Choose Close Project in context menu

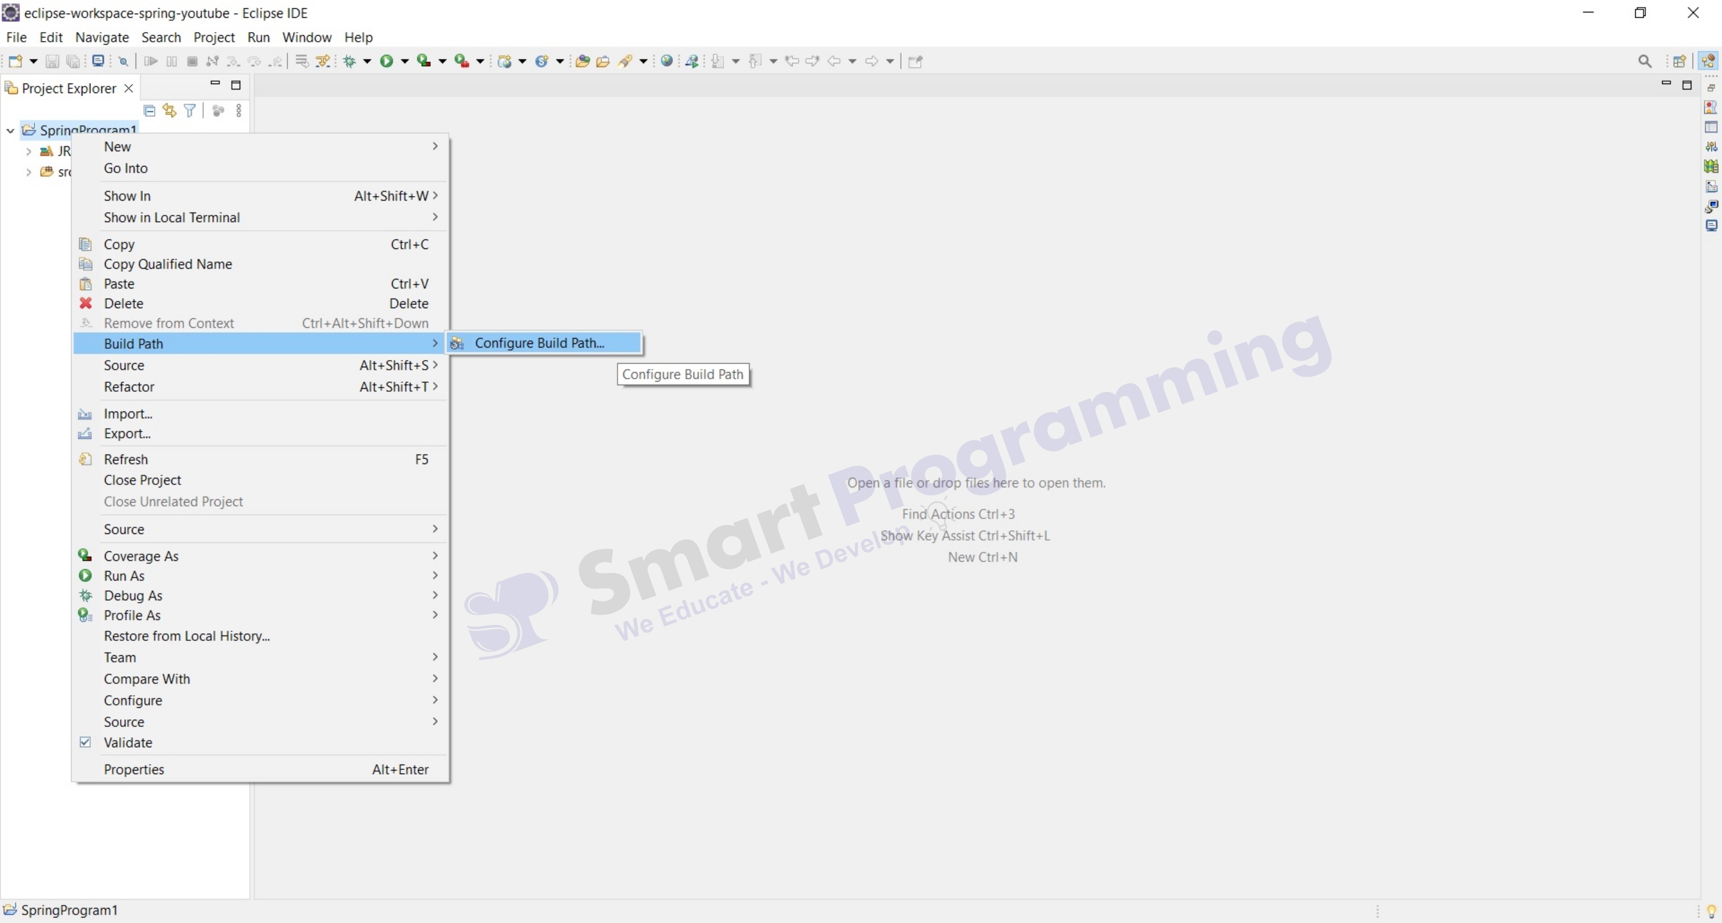(x=260, y=480)
